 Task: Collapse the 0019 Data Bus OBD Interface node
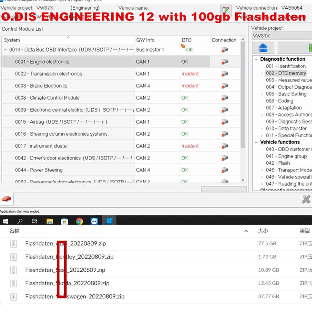pos(5,50)
